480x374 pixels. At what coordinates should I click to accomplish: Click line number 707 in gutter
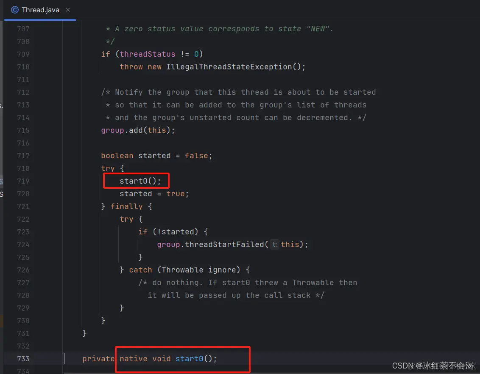point(23,29)
